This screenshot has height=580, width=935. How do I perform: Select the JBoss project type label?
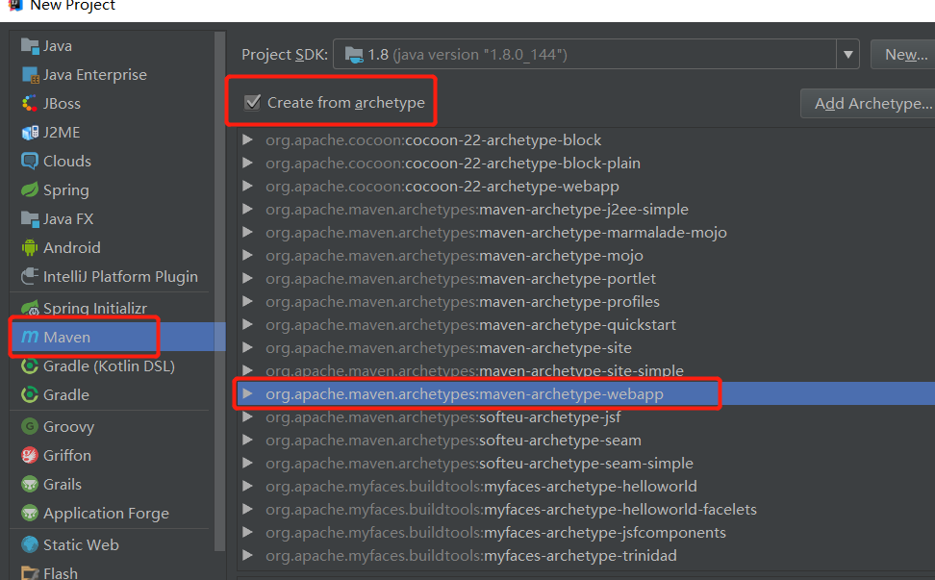(62, 104)
